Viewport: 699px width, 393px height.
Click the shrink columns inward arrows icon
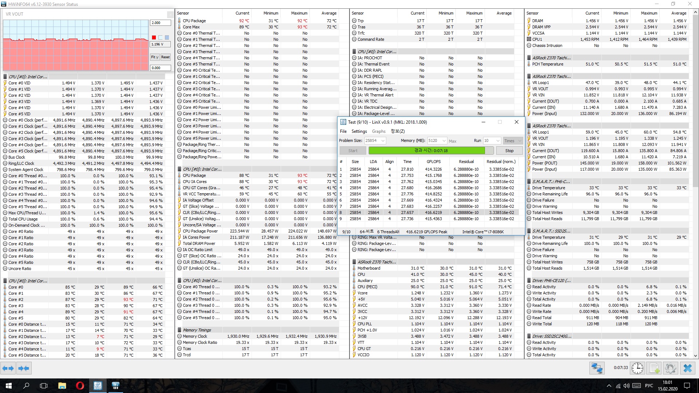click(24, 368)
